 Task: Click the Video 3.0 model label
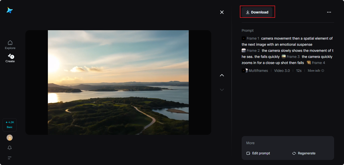pos(282,71)
